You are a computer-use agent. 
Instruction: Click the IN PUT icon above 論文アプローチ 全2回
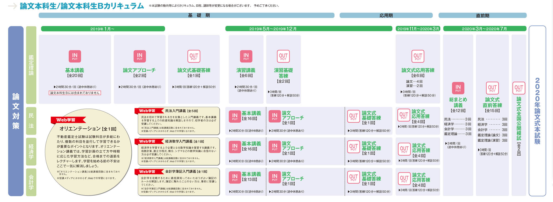[x=140, y=56]
